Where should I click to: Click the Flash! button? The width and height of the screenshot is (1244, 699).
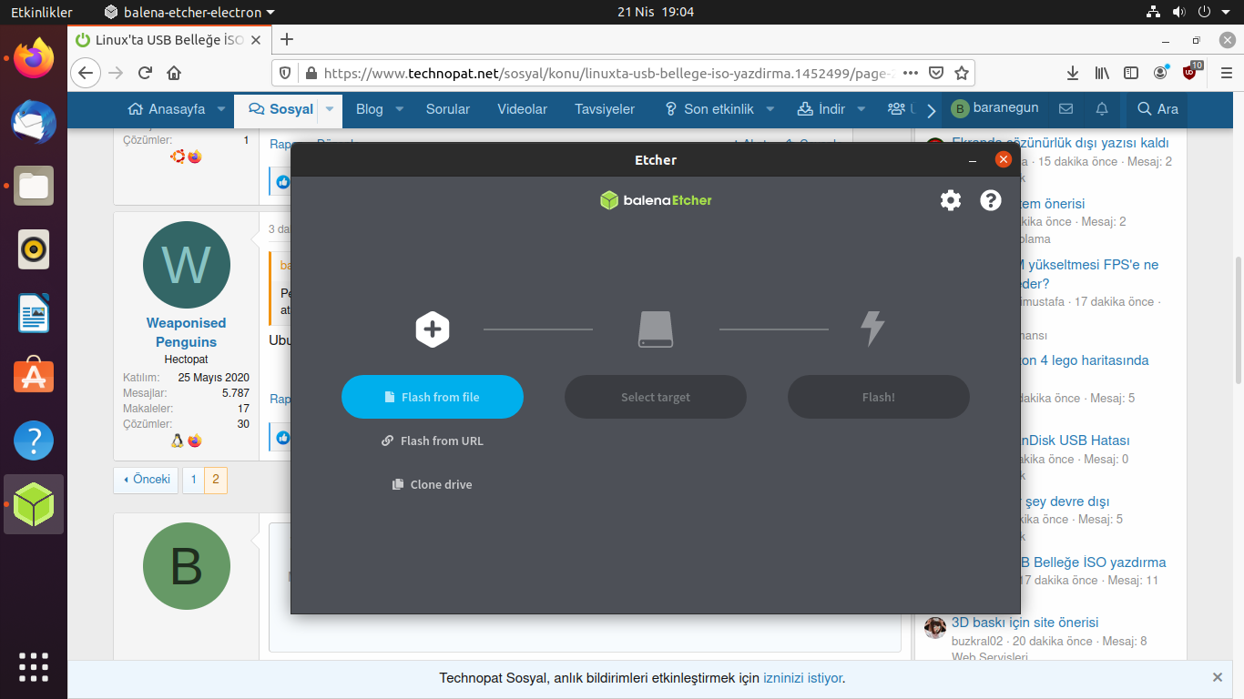tap(879, 397)
